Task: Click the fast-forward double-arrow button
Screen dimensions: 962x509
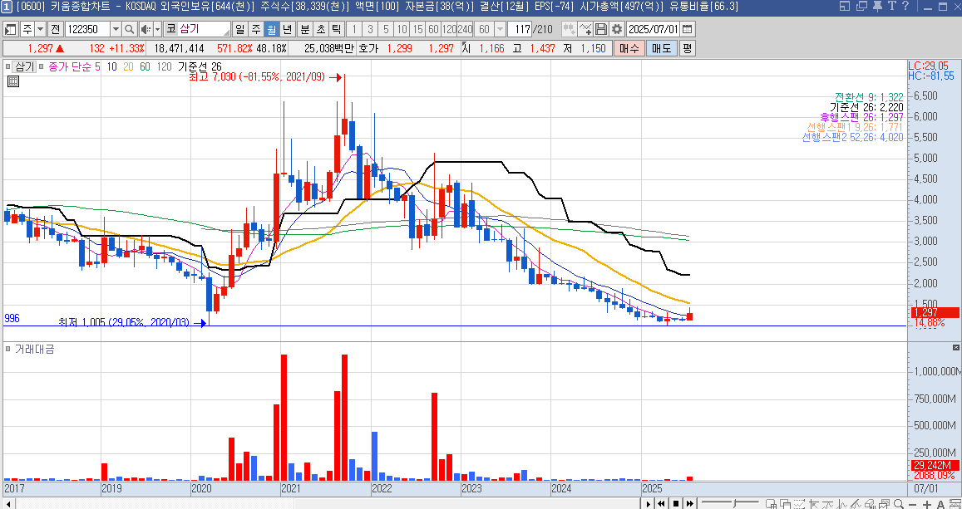Action: pyautogui.click(x=689, y=503)
